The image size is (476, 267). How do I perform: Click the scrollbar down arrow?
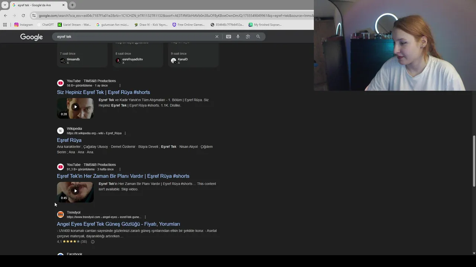point(474,253)
